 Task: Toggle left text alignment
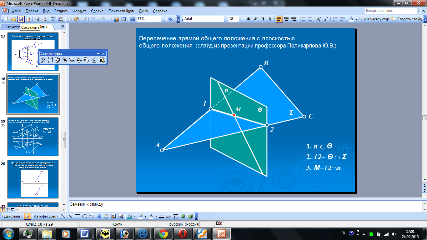point(279,19)
